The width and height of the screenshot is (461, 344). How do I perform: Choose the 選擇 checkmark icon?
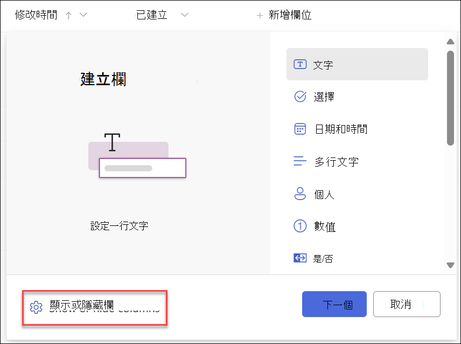(x=300, y=97)
